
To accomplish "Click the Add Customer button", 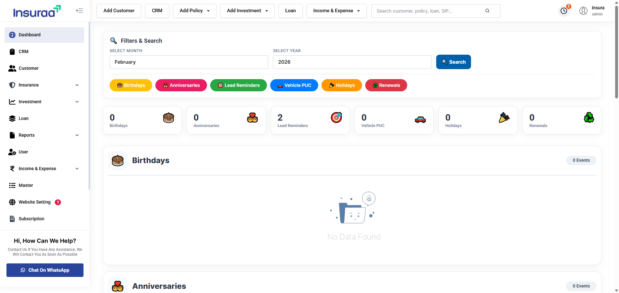I will point(119,11).
